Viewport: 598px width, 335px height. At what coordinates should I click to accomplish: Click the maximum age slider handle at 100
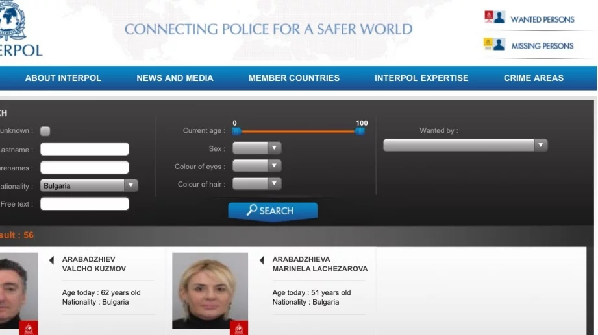(x=360, y=131)
